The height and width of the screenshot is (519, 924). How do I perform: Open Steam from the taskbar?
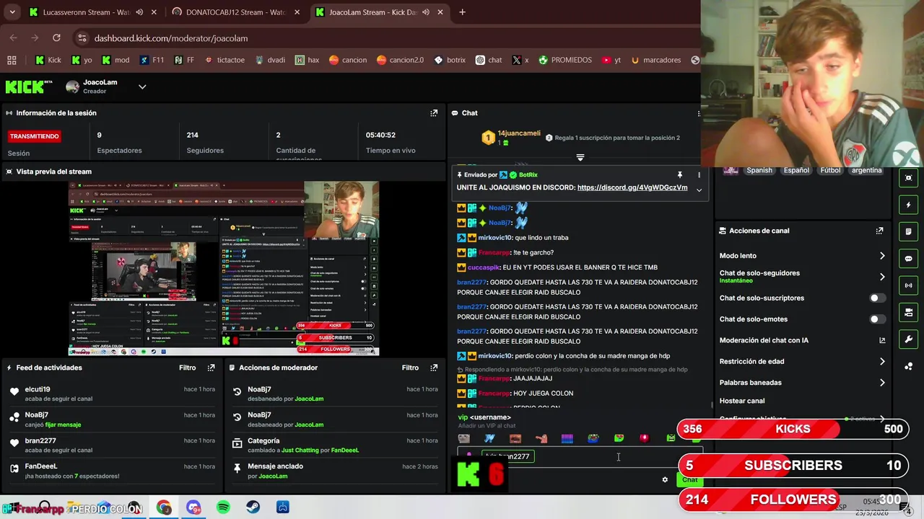[x=253, y=507]
